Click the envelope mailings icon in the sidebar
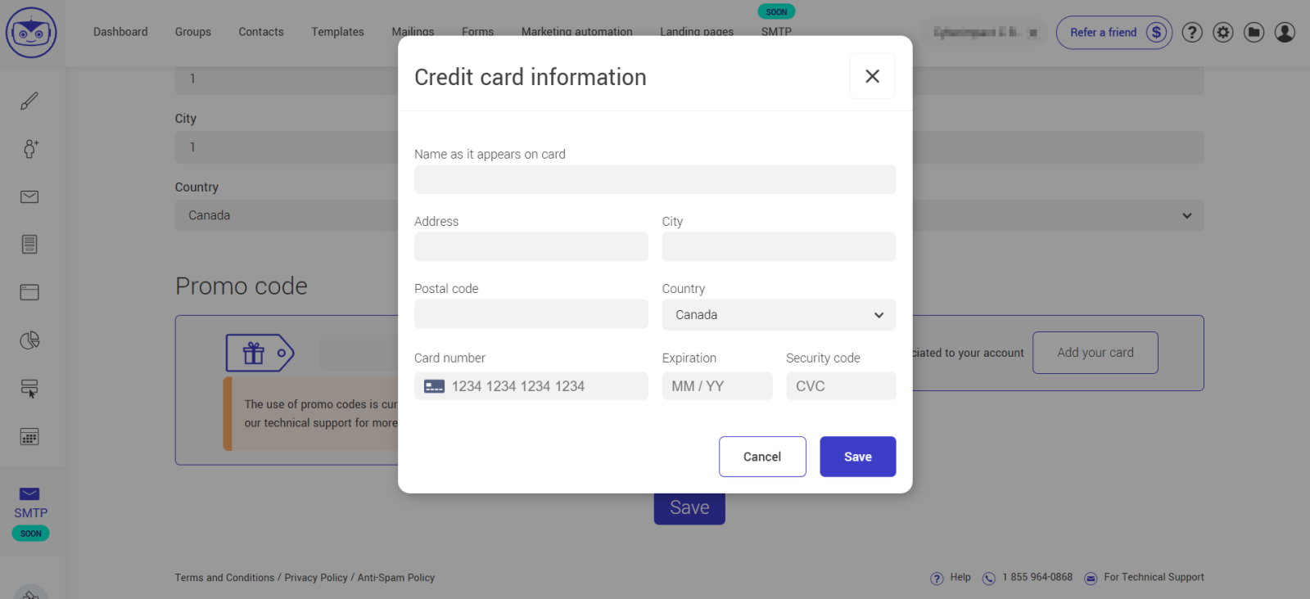The width and height of the screenshot is (1310, 599). pos(29,196)
